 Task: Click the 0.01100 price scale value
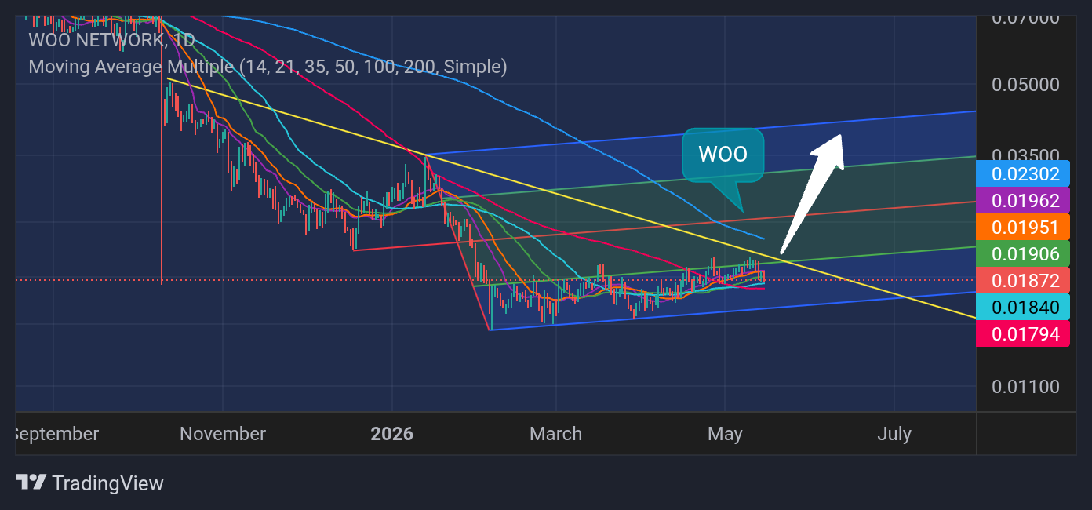[x=1025, y=387]
